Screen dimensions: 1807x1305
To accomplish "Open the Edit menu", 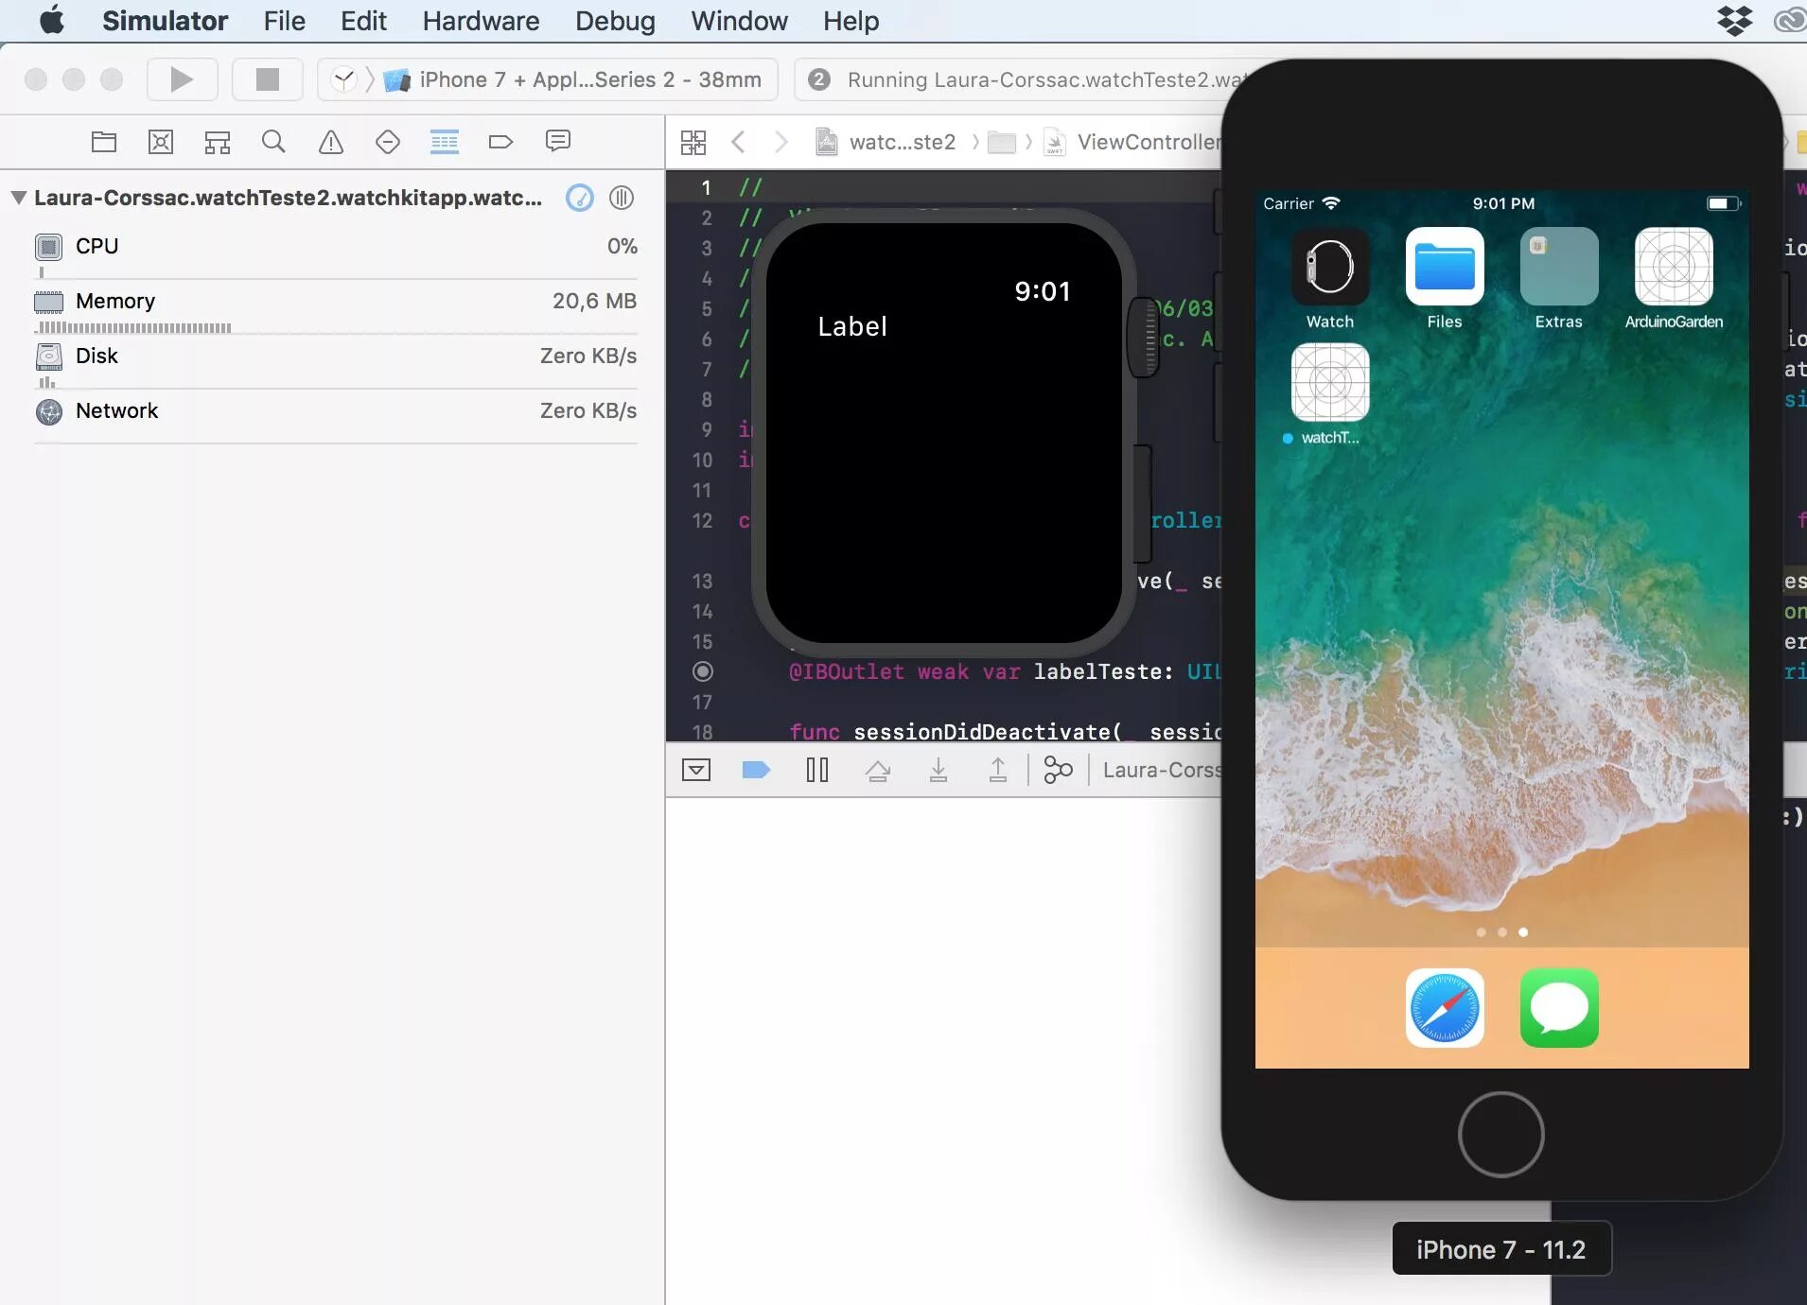I will 363,20.
